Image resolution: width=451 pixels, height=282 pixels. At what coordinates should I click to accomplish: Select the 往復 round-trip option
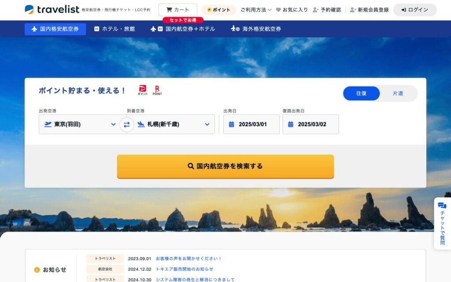point(361,93)
